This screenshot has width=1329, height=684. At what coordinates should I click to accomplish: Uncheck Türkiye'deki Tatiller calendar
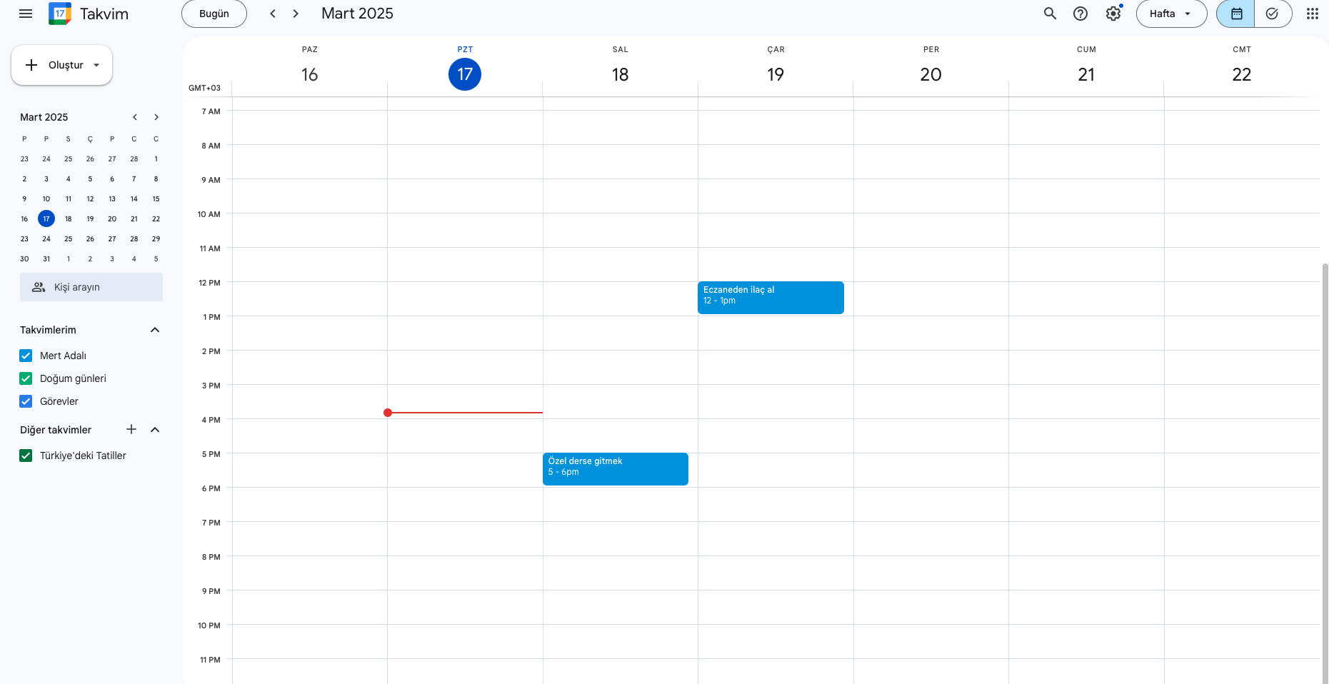pos(26,456)
